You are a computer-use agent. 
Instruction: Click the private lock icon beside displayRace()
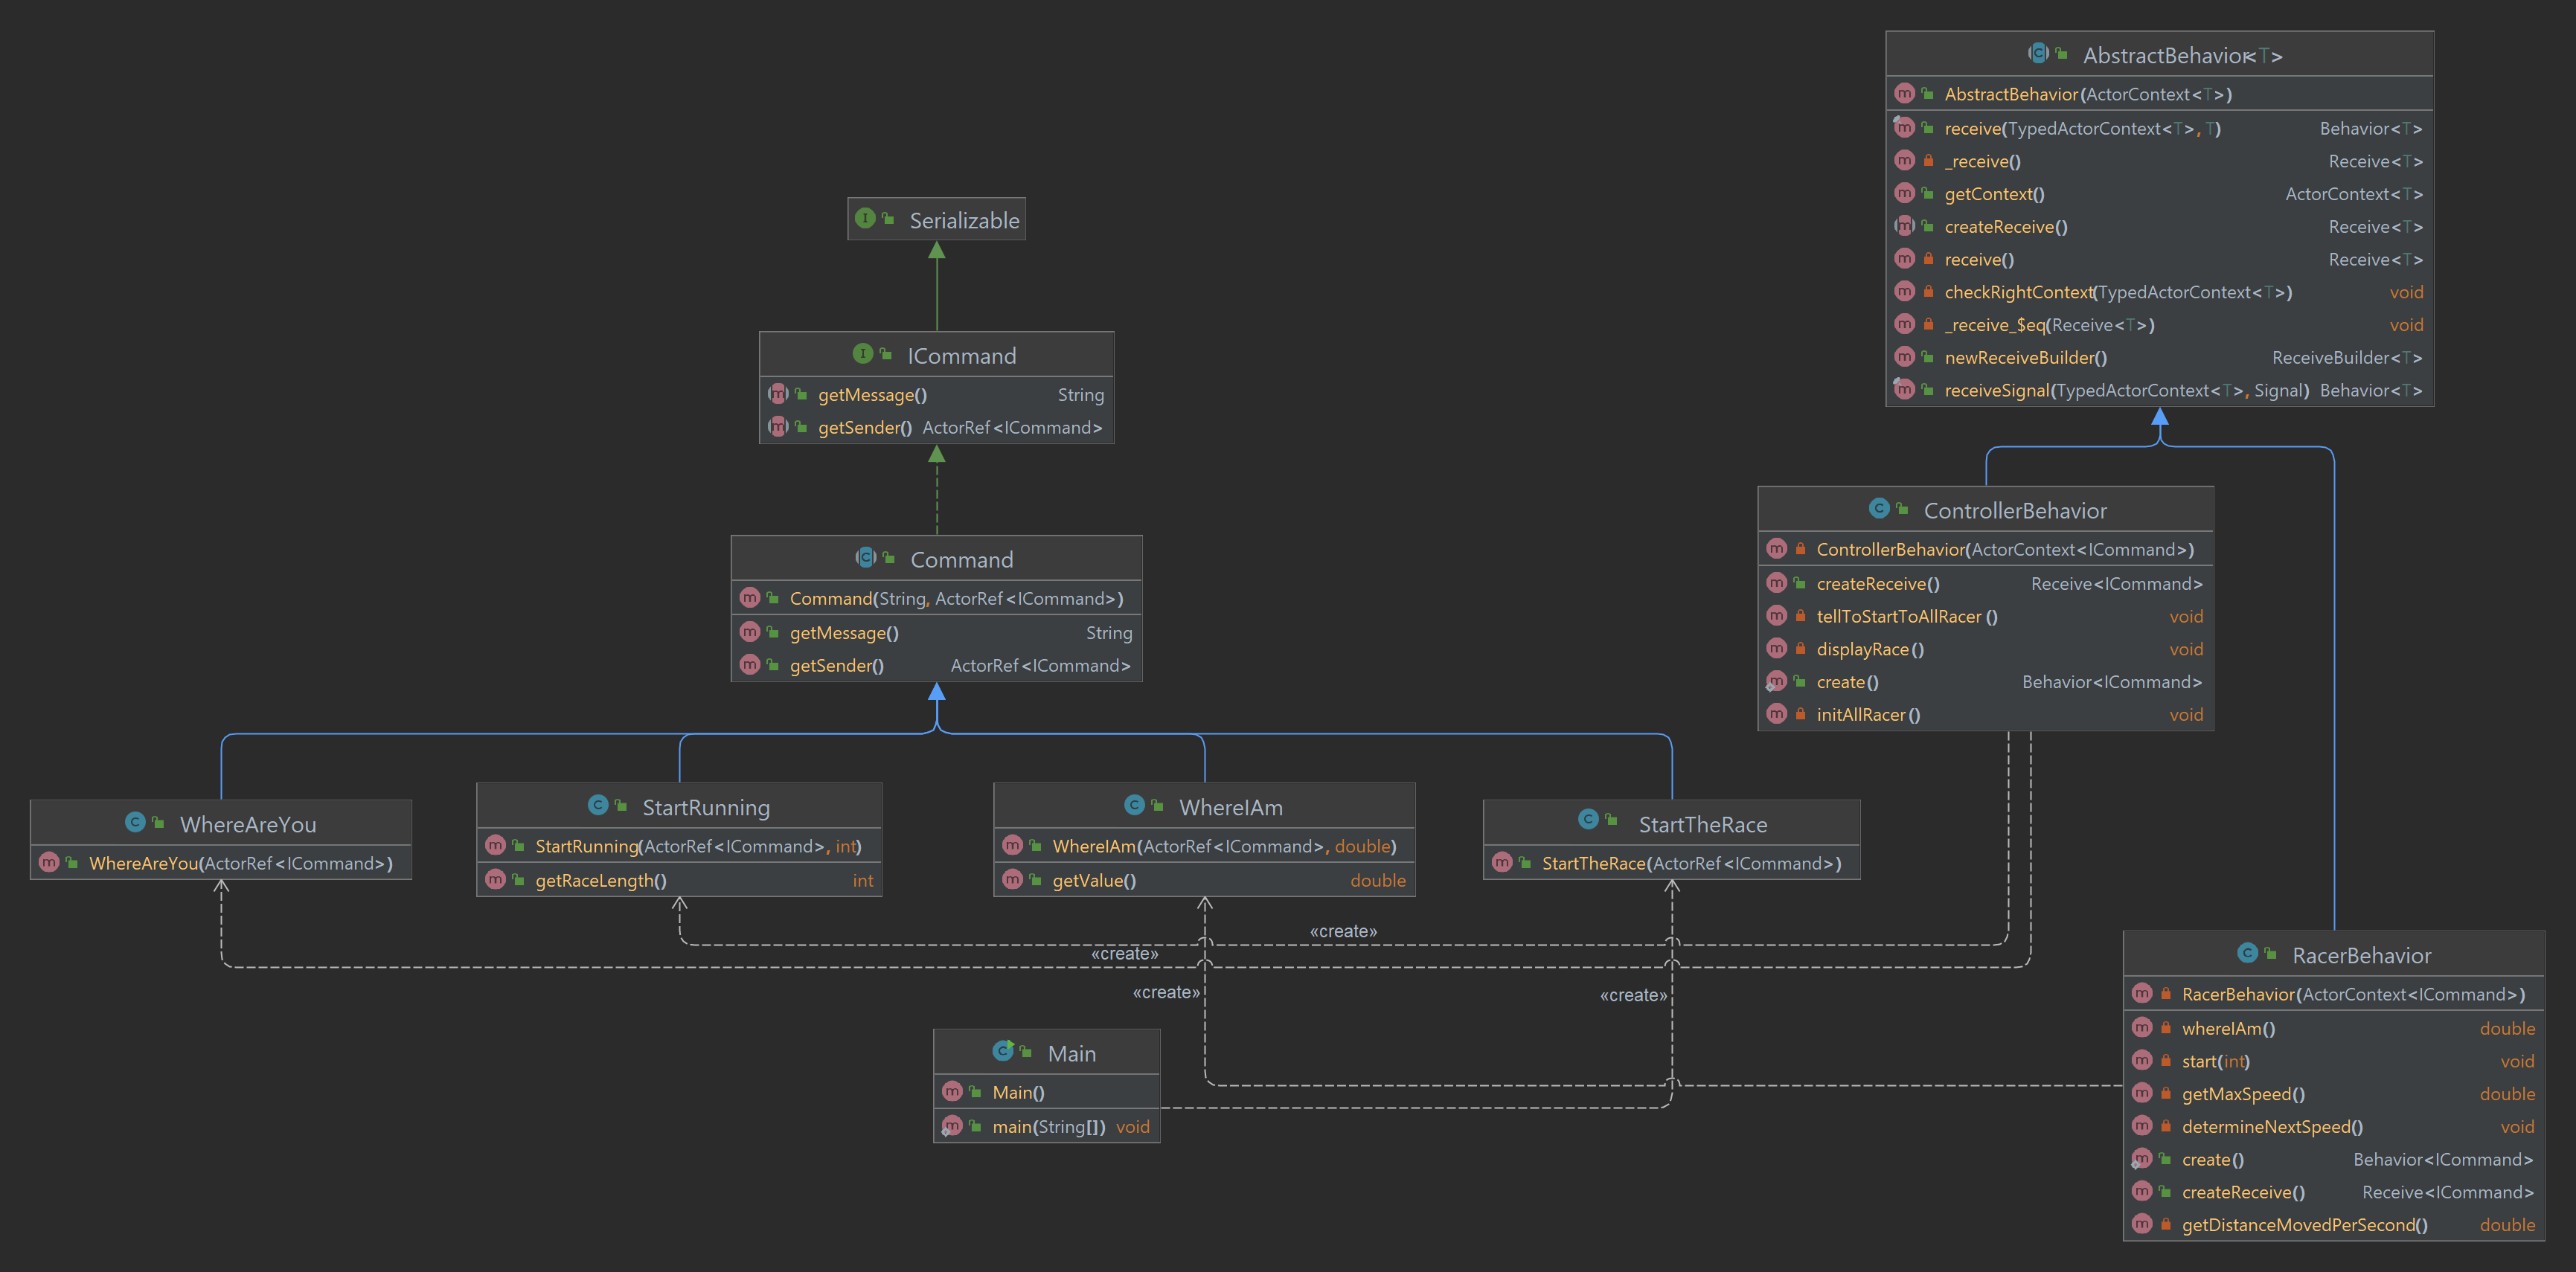pos(1800,649)
